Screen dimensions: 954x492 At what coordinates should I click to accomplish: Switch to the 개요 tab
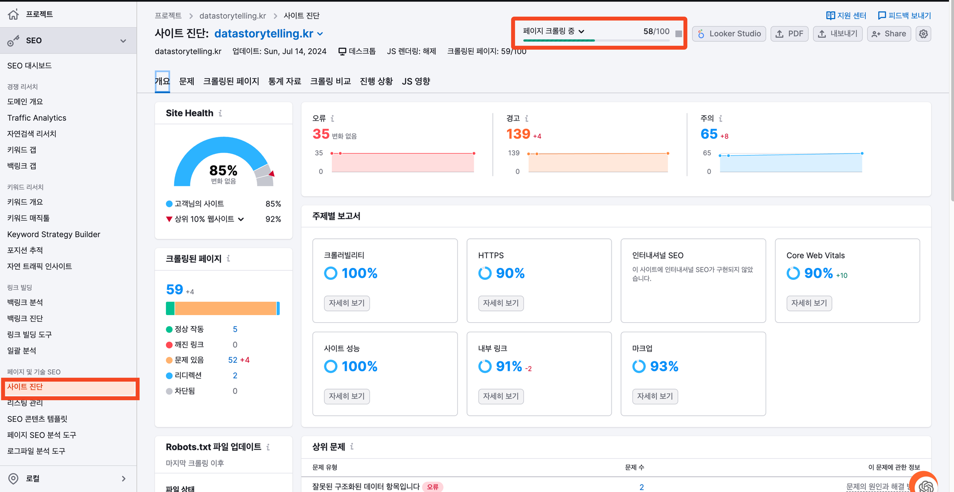point(162,81)
